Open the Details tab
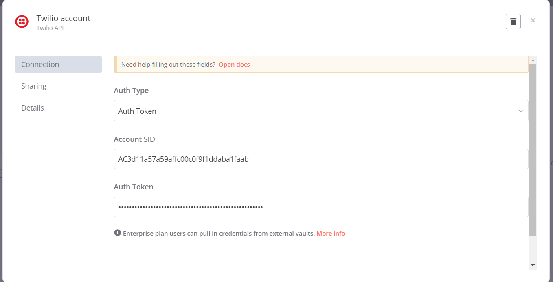553x282 pixels. (x=33, y=108)
